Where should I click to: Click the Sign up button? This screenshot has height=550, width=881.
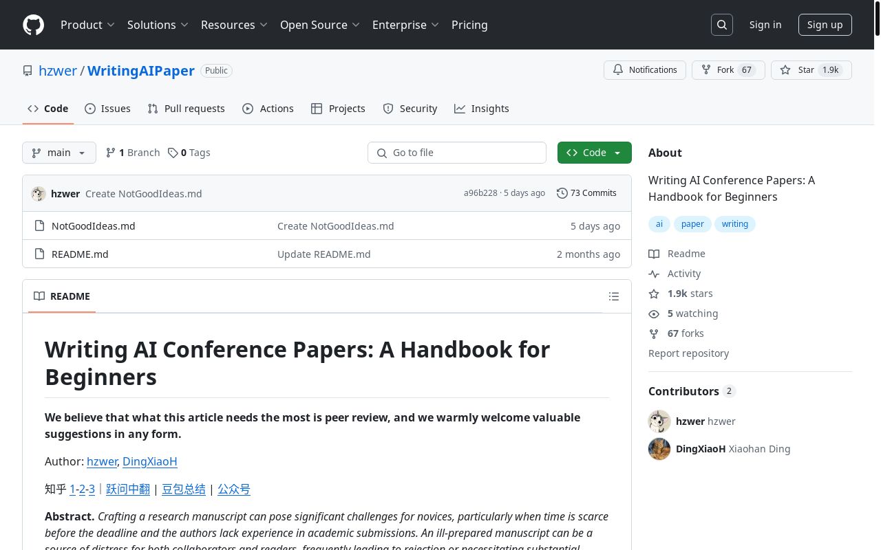pyautogui.click(x=825, y=25)
